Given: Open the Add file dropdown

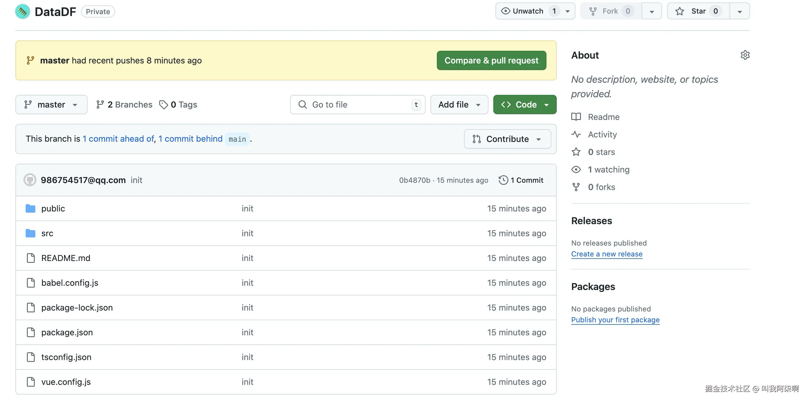Looking at the screenshot, I should (459, 105).
